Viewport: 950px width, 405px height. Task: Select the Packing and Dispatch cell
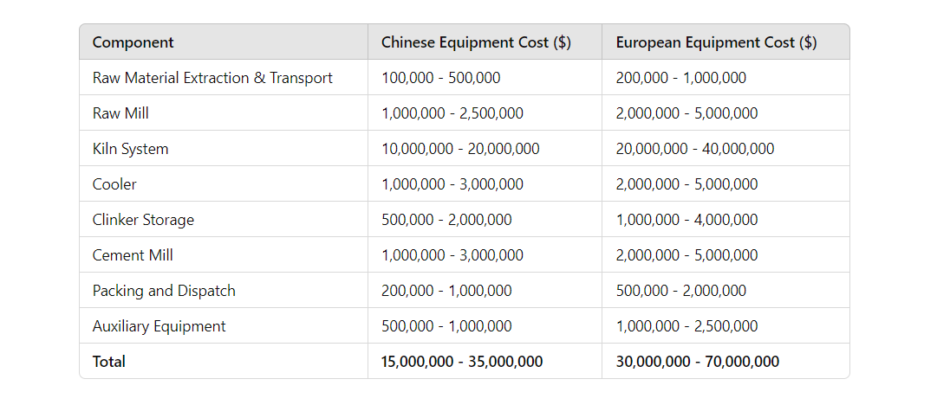pos(164,291)
